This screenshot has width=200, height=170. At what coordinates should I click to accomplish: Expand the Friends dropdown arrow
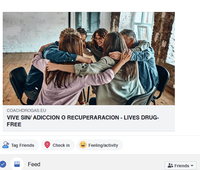tap(192, 166)
